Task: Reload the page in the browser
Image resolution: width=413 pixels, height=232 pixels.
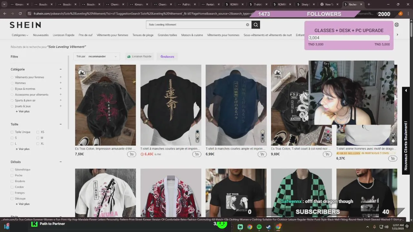Action: coord(20,14)
